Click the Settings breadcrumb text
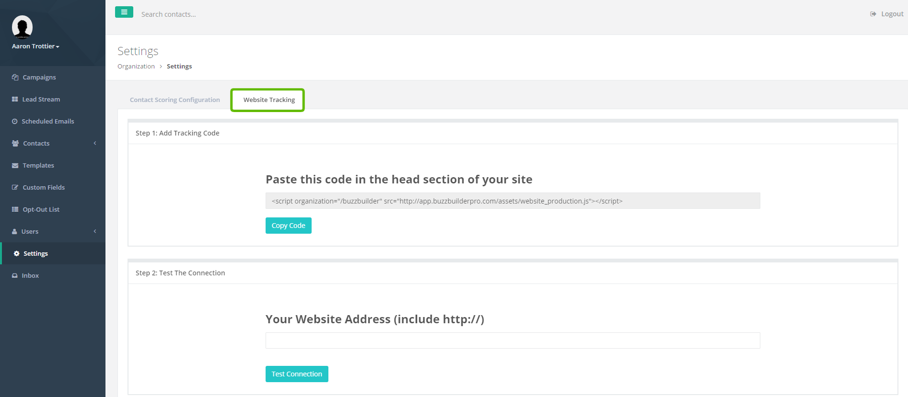This screenshot has height=397, width=908. (179, 66)
